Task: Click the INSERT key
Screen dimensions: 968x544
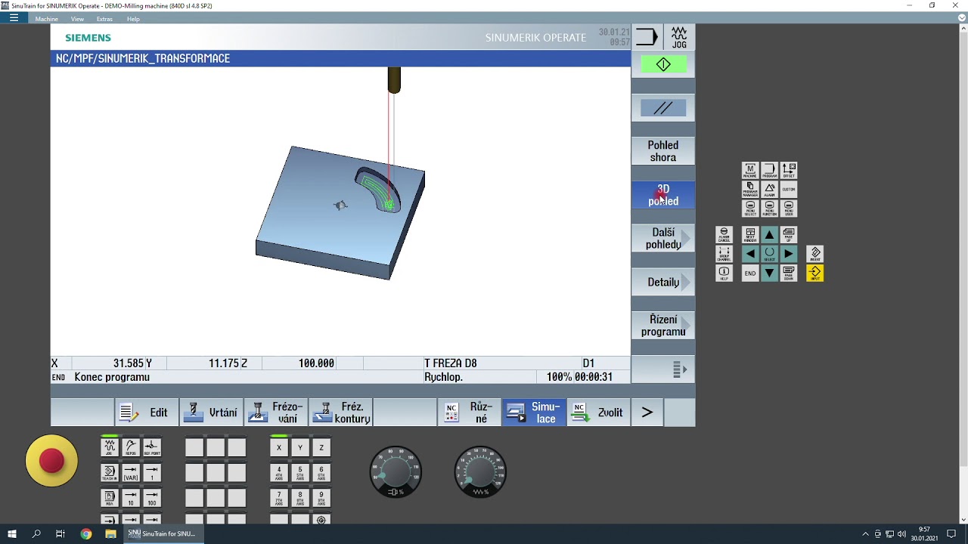Action: (x=815, y=254)
